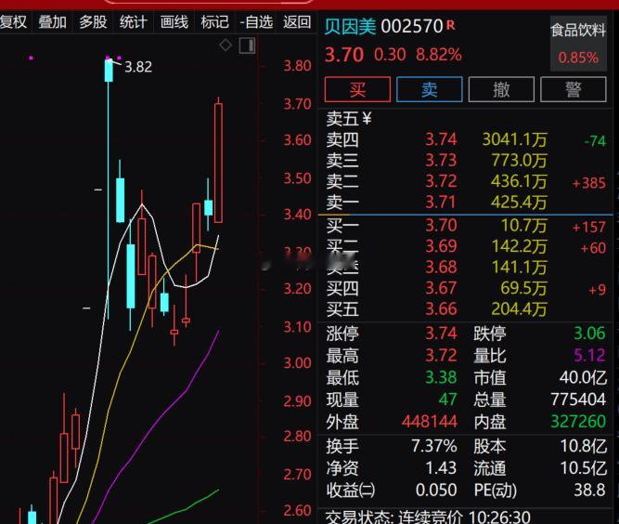The height and width of the screenshot is (524, 619).
Task: Click the 交易状态 连续竞价 status line
Action: pyautogui.click(x=429, y=517)
